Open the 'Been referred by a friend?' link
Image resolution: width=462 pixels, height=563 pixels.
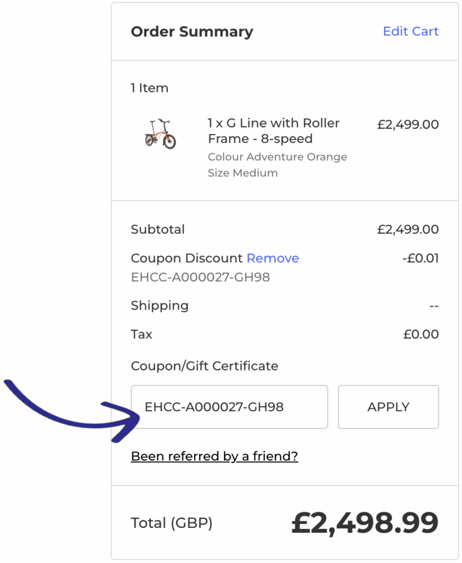pos(214,456)
